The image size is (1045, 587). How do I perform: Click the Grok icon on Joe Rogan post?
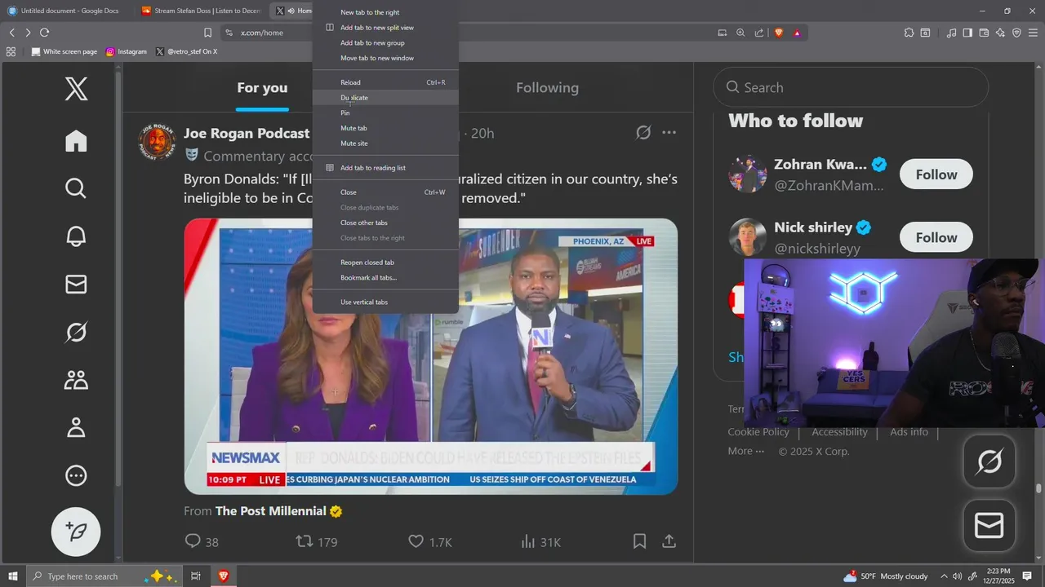pos(643,132)
